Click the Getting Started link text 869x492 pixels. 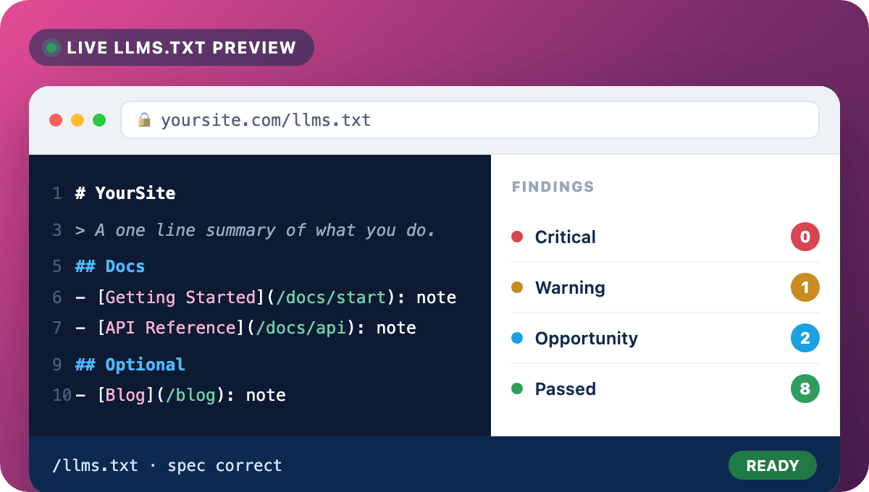pyautogui.click(x=180, y=297)
